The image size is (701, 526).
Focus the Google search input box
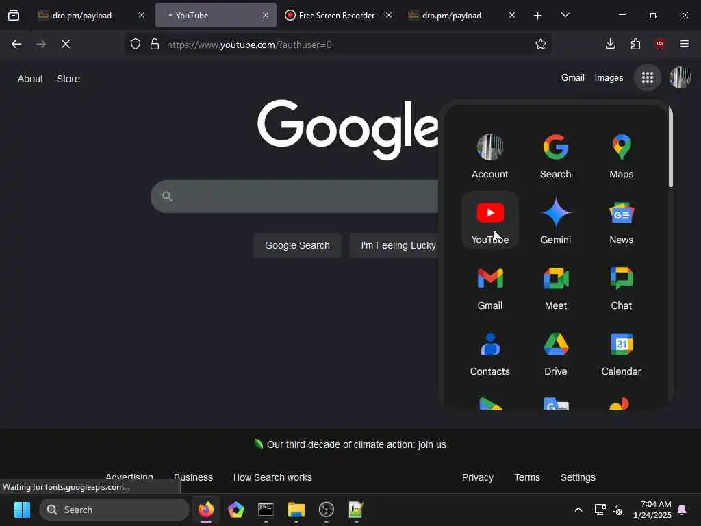click(x=295, y=197)
